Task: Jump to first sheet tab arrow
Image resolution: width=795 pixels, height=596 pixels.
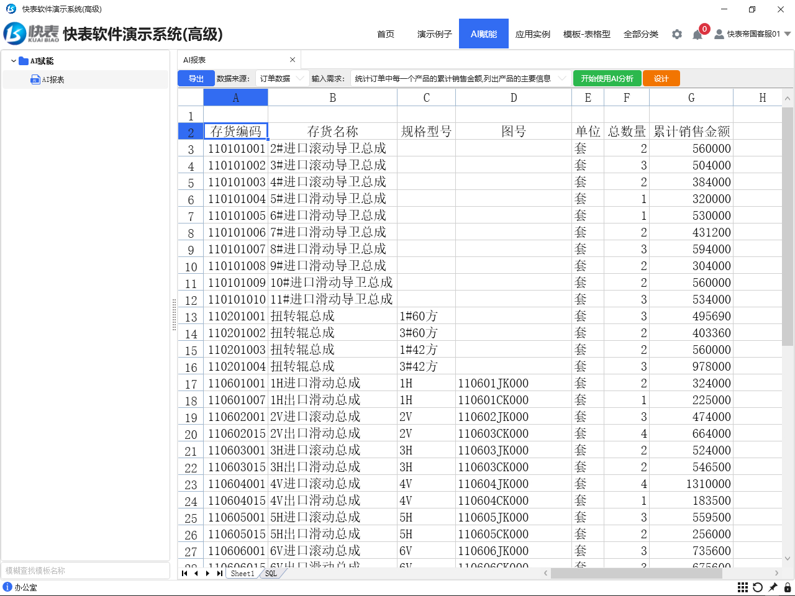Action: coord(184,573)
